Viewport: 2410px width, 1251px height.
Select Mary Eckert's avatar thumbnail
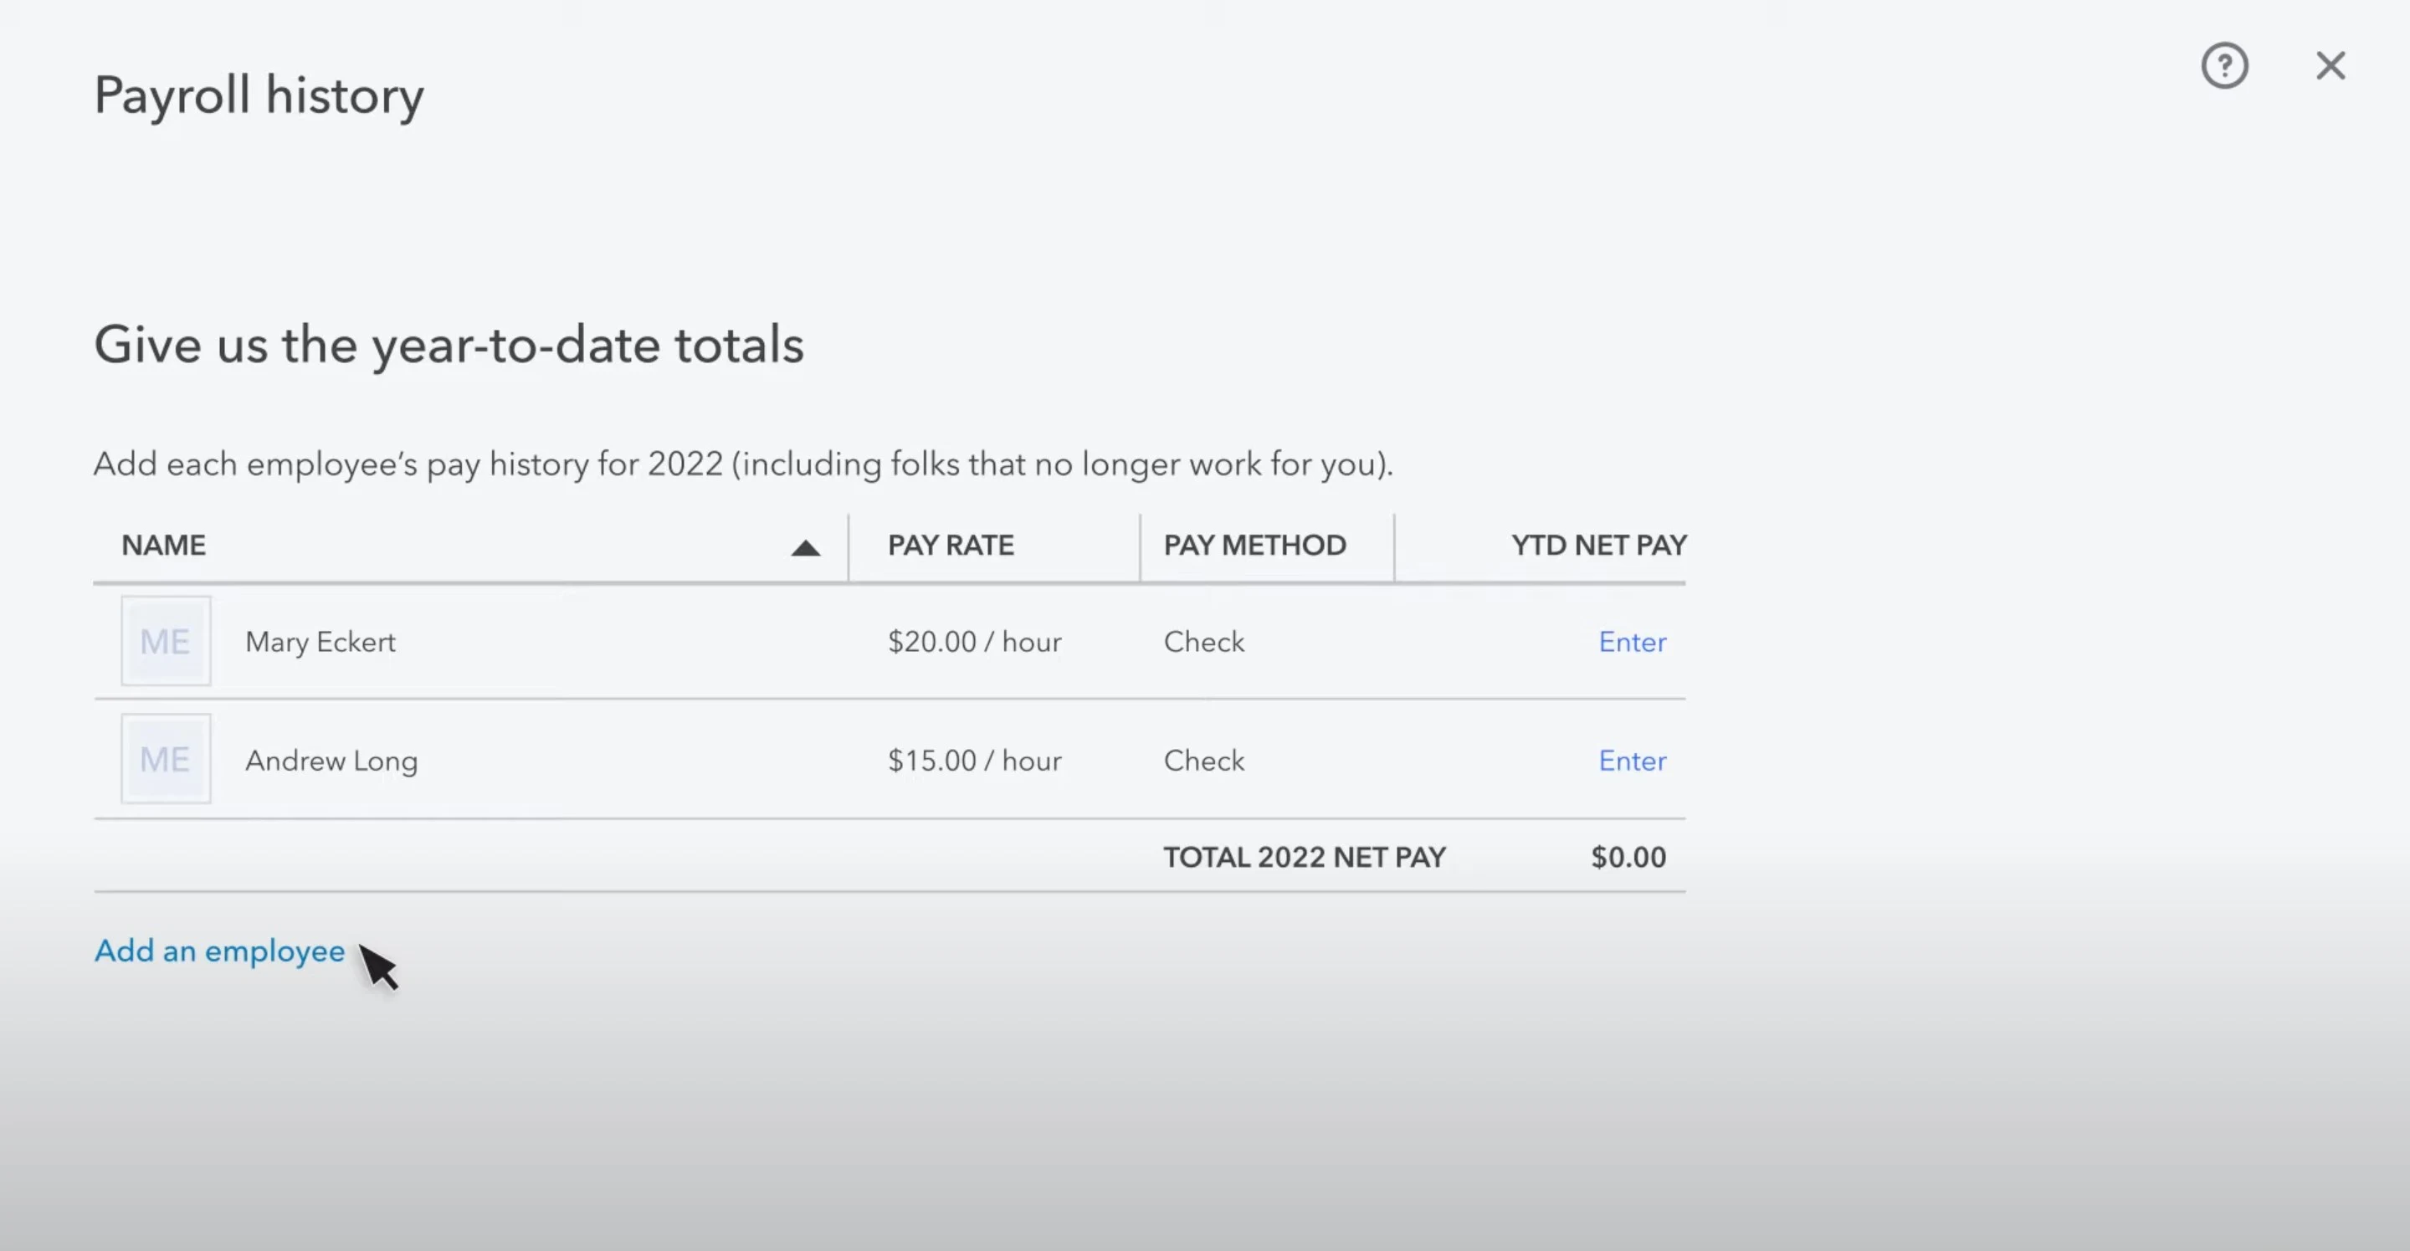coord(166,641)
